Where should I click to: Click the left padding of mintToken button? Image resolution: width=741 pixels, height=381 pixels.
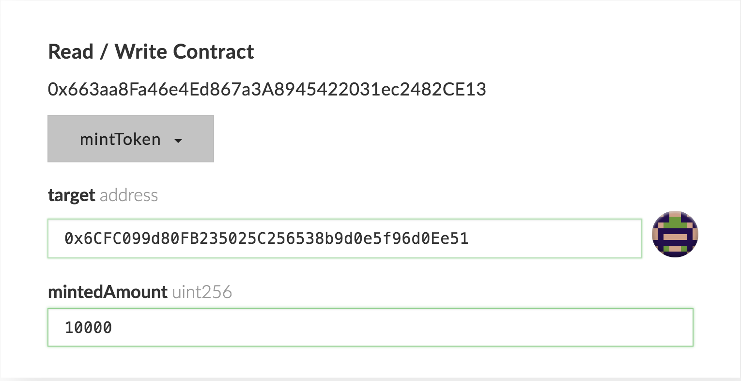(61, 139)
